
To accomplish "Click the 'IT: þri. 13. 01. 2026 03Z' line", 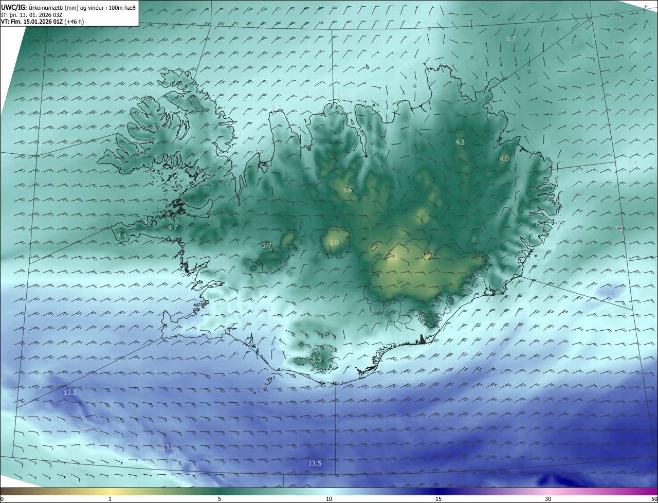I will coord(32,15).
